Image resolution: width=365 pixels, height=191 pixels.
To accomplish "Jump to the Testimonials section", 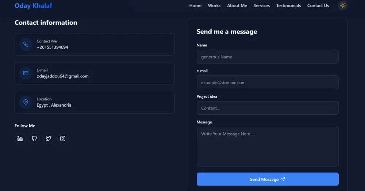I will 288,5.
